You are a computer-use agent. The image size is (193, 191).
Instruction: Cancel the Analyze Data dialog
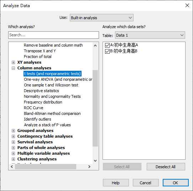[146, 183]
